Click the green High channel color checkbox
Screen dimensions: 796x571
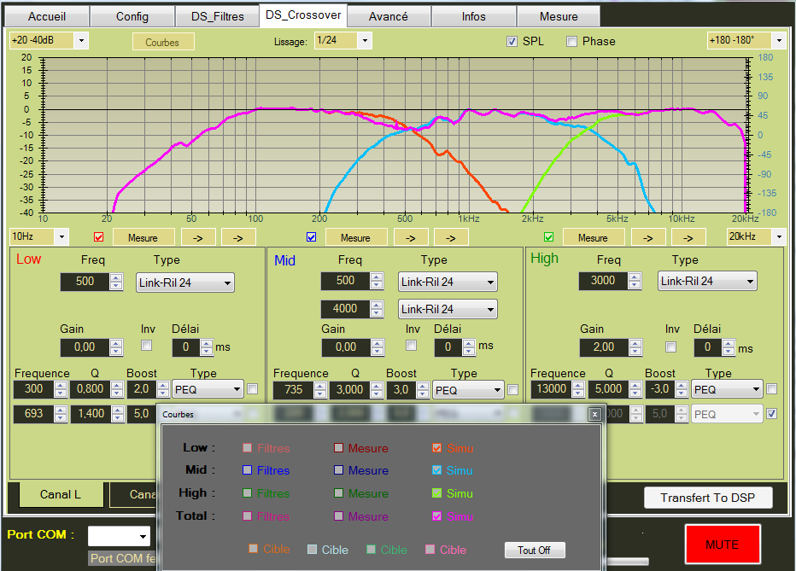pos(549,237)
